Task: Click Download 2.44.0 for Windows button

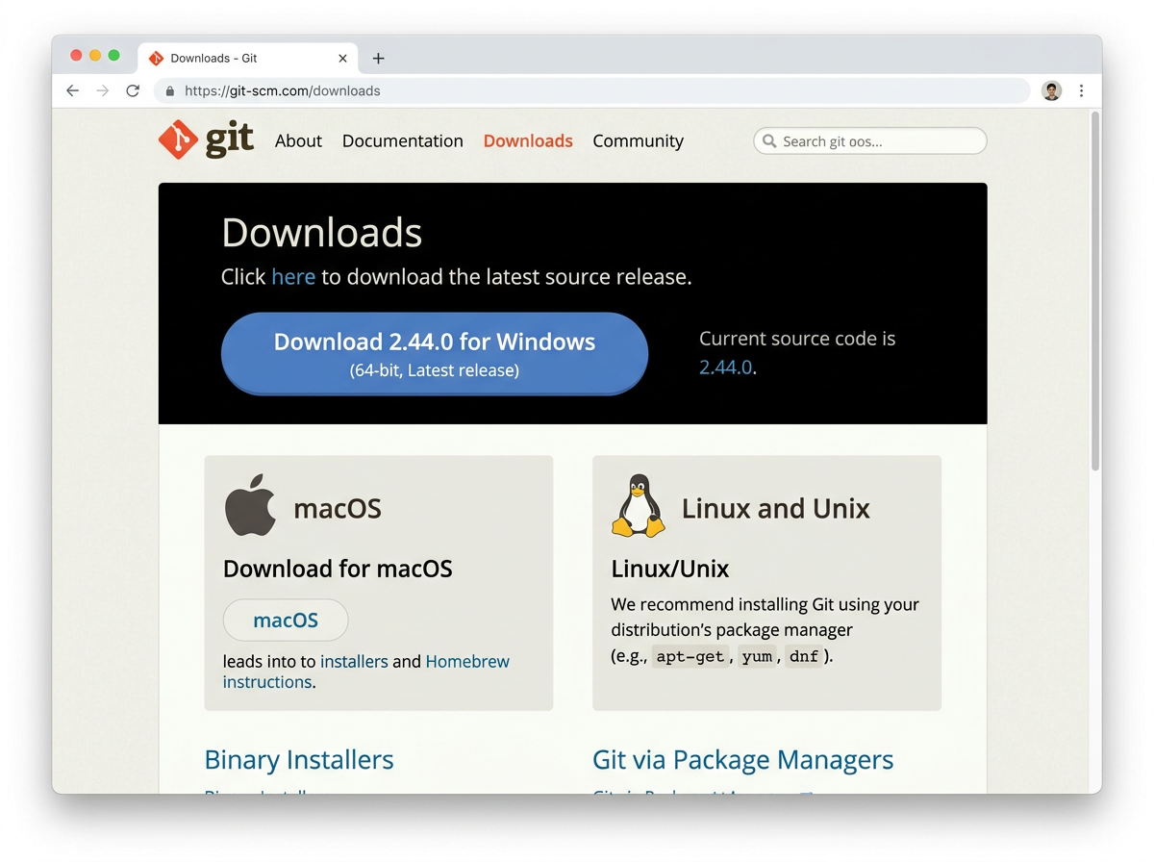Action: pos(435,353)
